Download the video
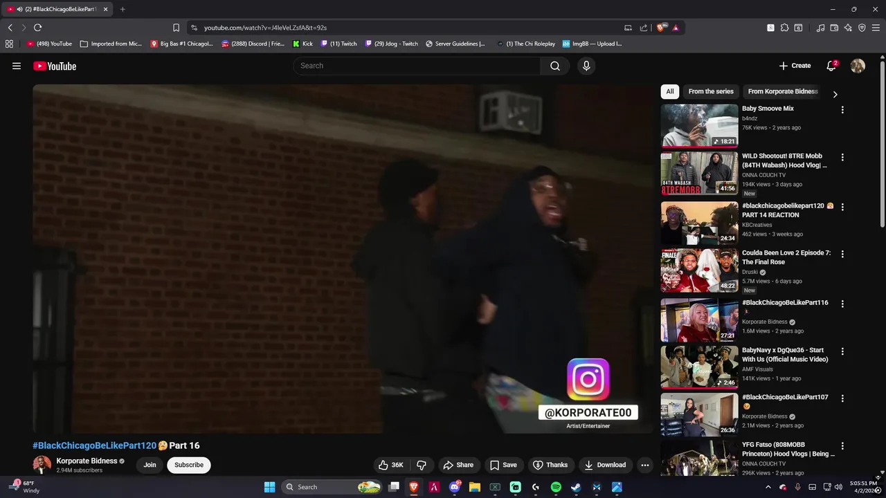Viewport: 886px width, 498px height. pyautogui.click(x=605, y=465)
